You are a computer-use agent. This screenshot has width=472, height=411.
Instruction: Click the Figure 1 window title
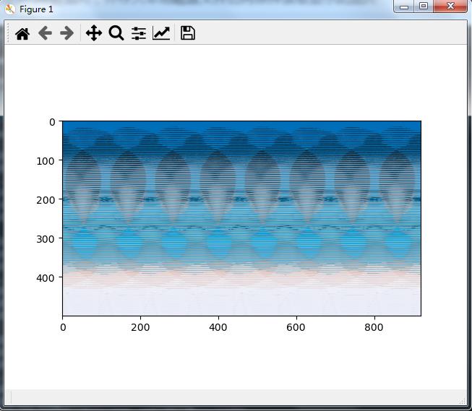36,9
